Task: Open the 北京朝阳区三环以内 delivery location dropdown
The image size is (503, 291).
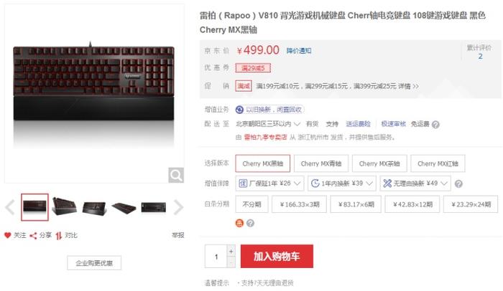Action: (268, 124)
